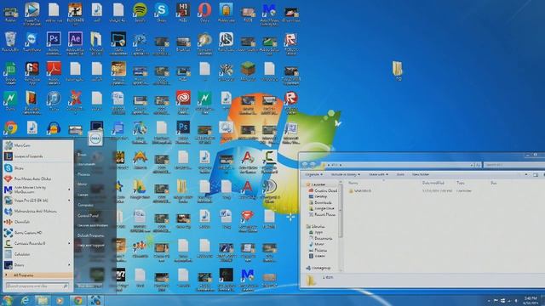
Task: Open Skype from the Start menu list
Action: [x=37, y=168]
